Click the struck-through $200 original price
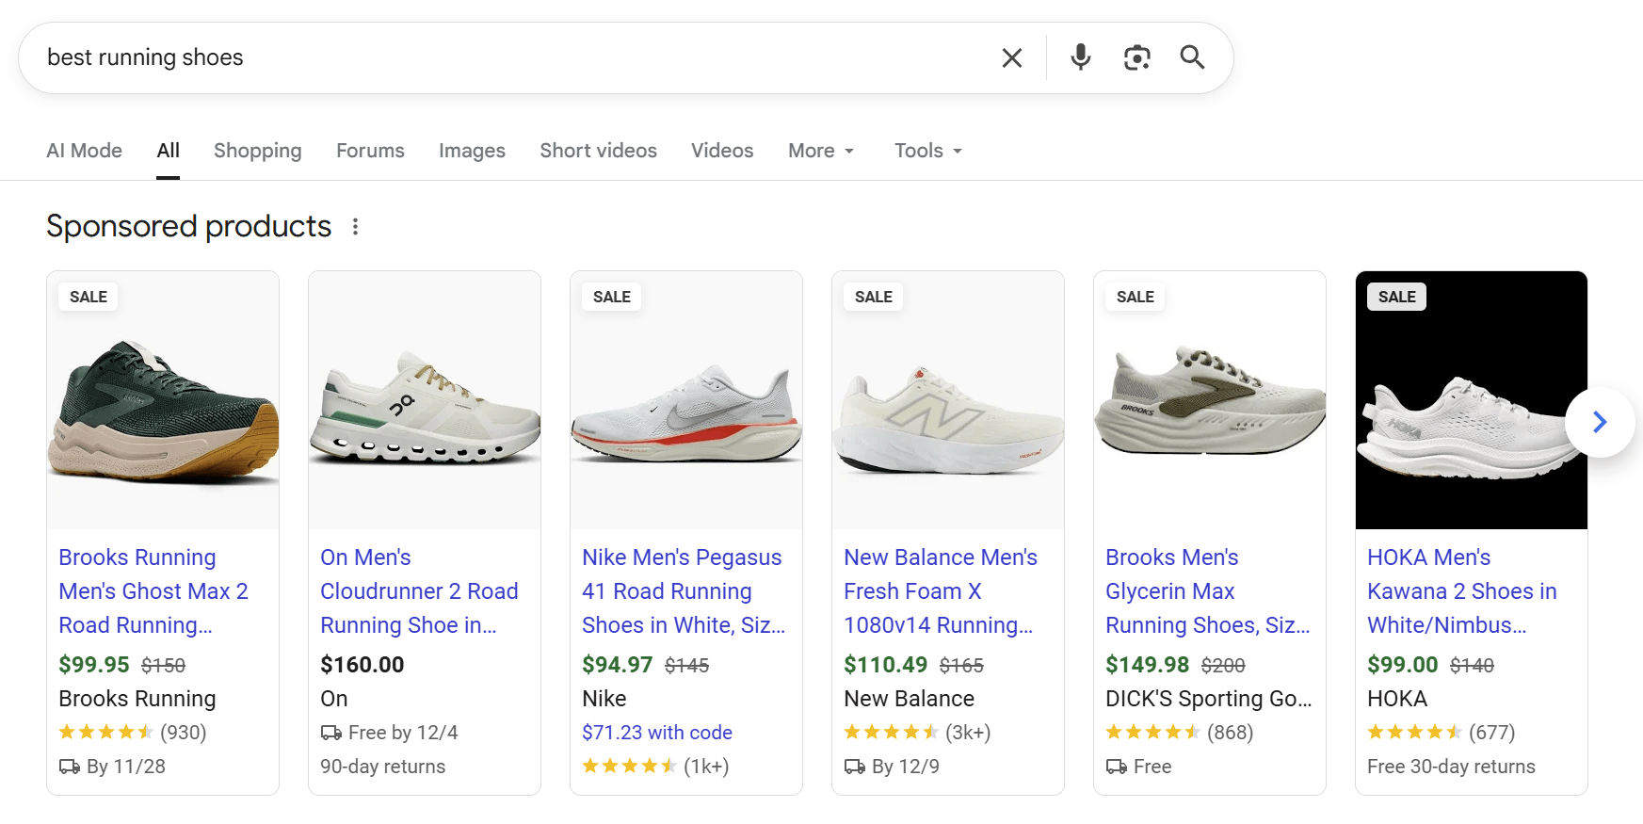The height and width of the screenshot is (824, 1643). [1223, 666]
